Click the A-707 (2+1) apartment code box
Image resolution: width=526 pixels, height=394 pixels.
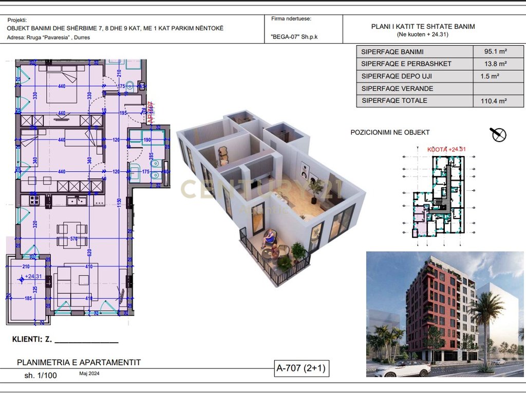tap(301, 368)
